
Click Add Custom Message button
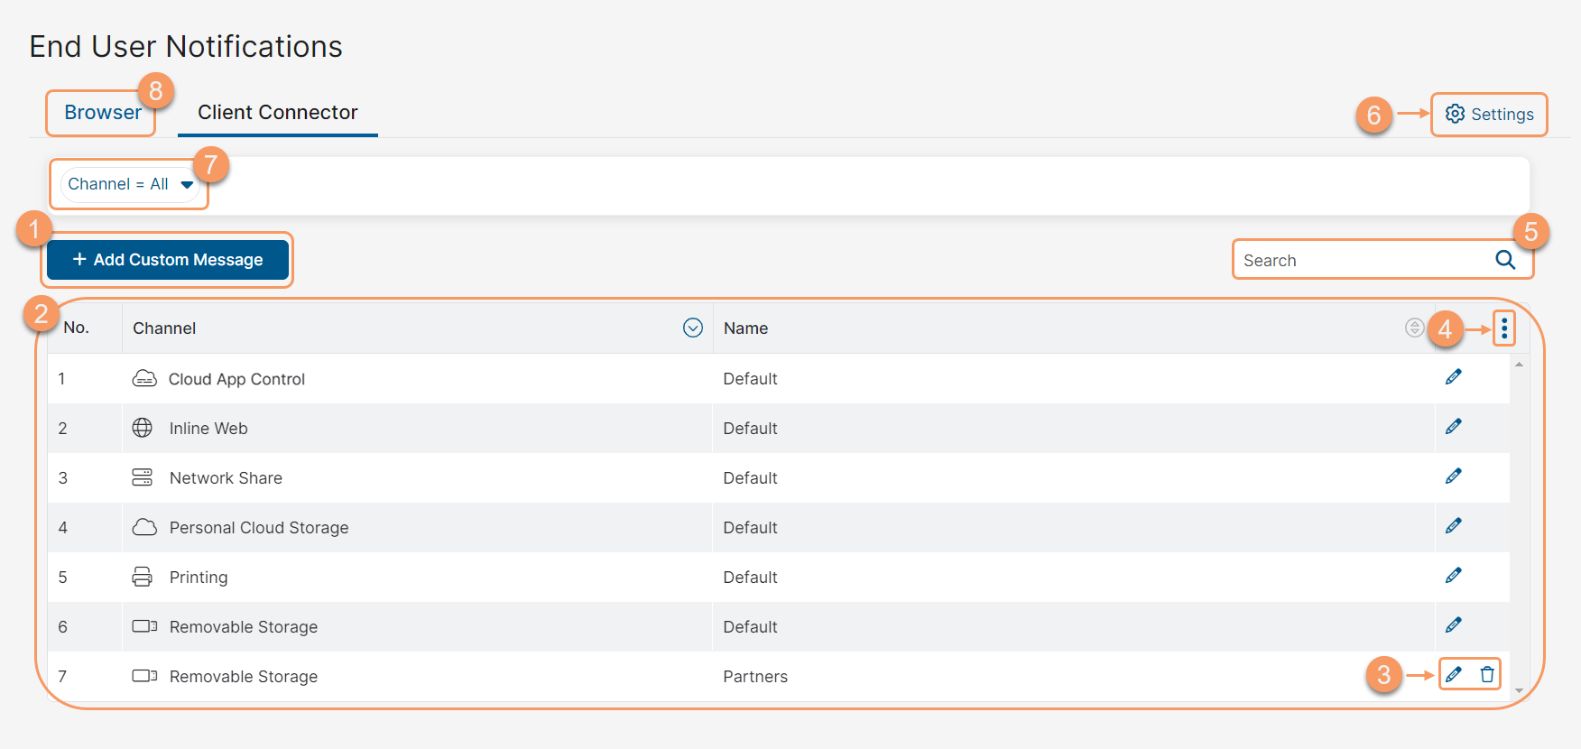click(168, 260)
